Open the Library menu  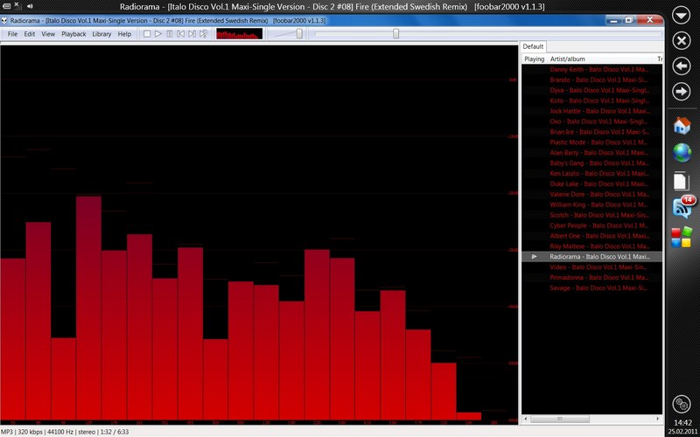(101, 34)
